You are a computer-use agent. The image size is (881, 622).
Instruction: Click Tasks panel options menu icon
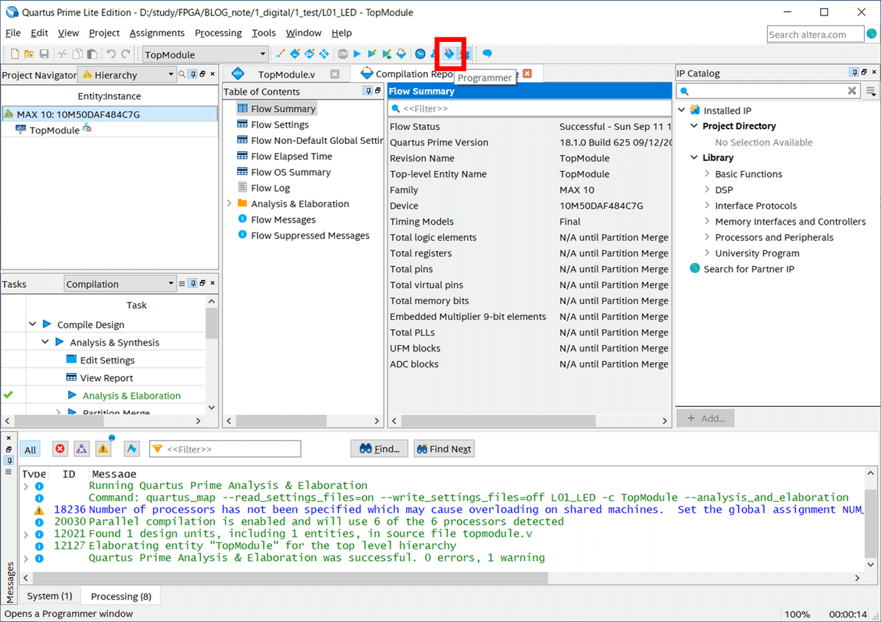182,283
